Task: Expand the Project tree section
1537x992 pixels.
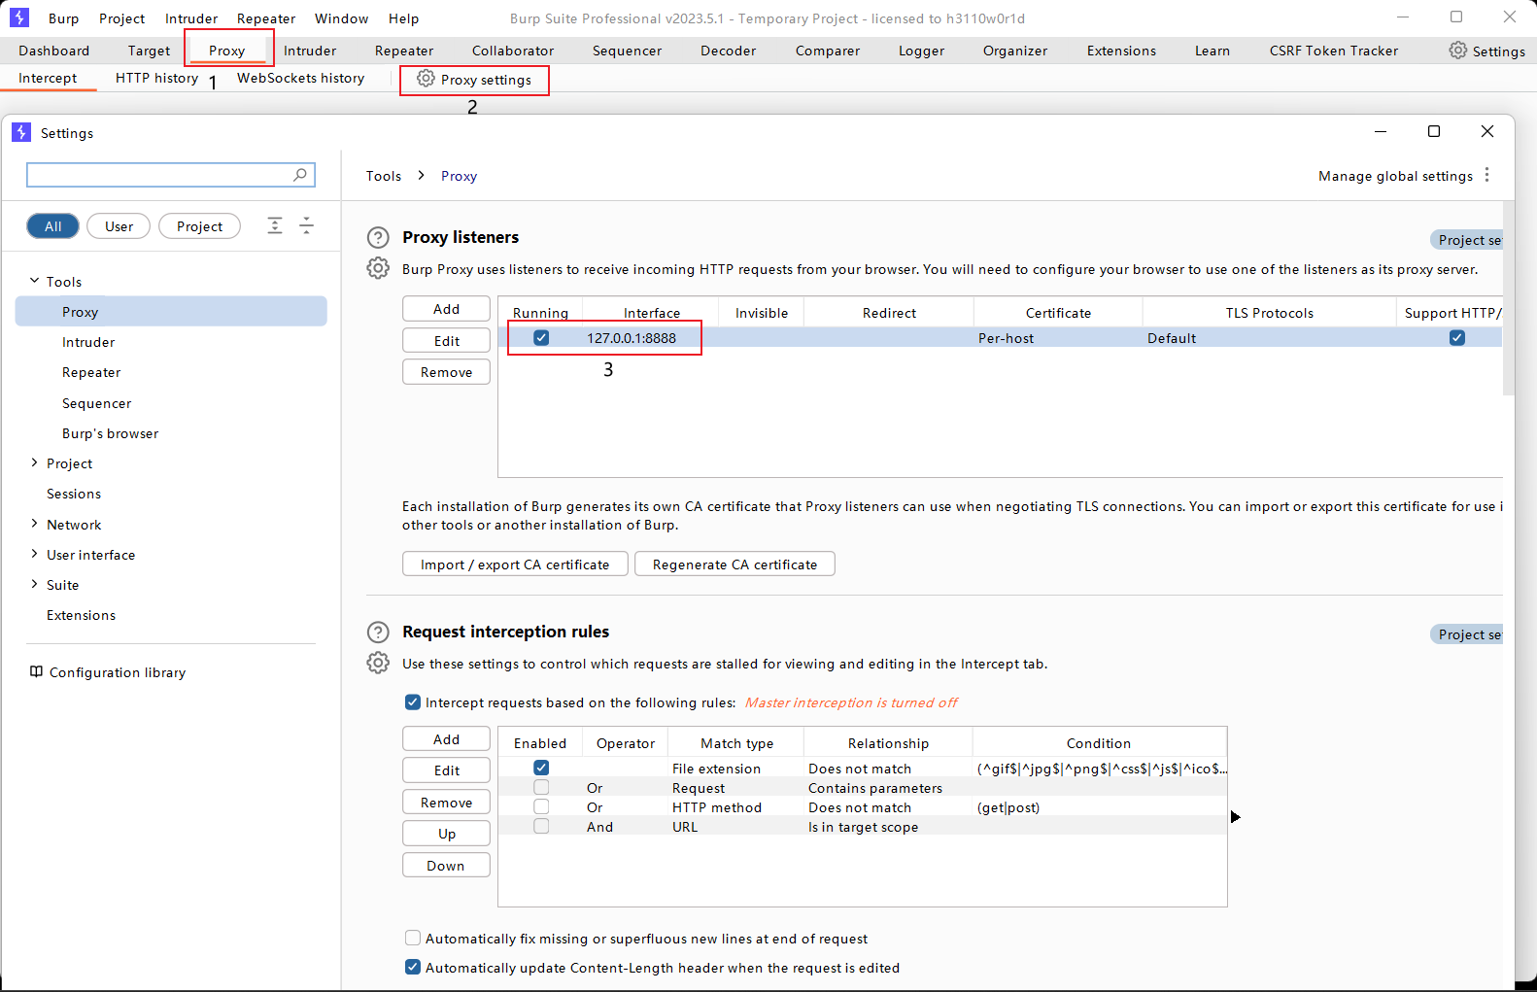Action: pos(34,462)
